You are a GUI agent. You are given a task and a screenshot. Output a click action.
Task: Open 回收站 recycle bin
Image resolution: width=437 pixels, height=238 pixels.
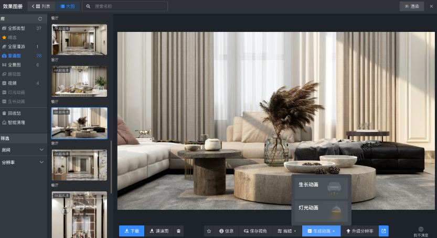(14, 113)
